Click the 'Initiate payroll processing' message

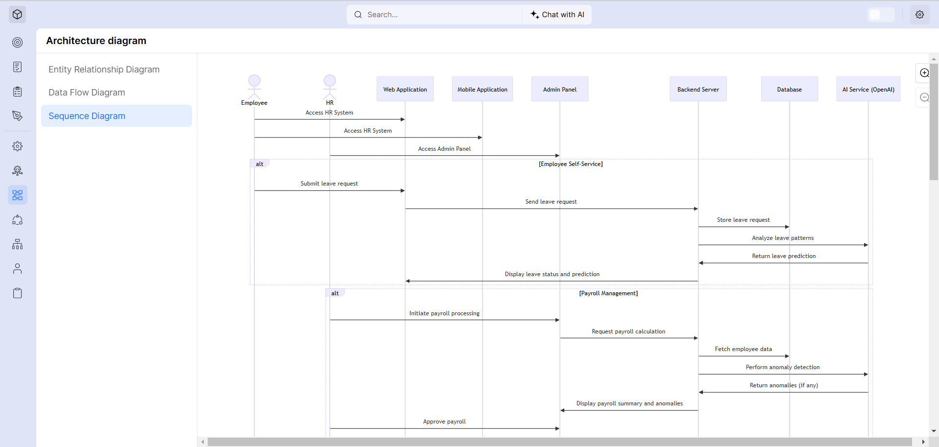point(444,313)
